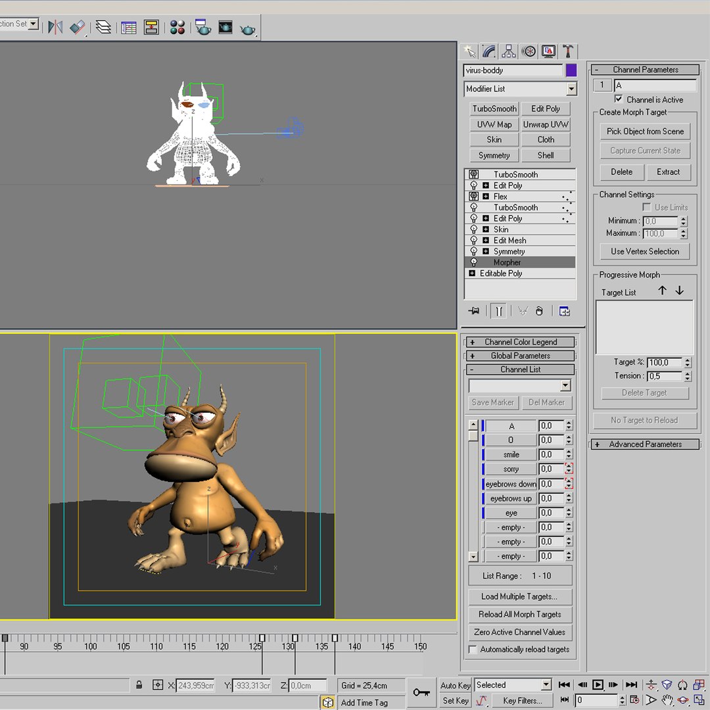Open the Rendered Frame Window icon
Viewport: 710px width, 710px height.
click(x=225, y=27)
